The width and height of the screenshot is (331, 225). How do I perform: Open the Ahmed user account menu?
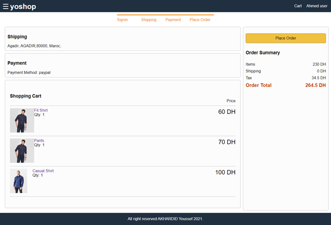tap(316, 6)
